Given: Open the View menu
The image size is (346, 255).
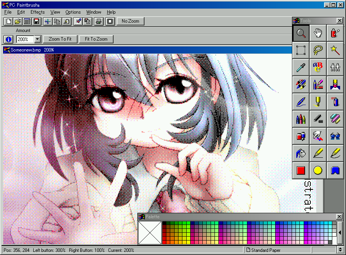Looking at the screenshot, I should (55, 12).
